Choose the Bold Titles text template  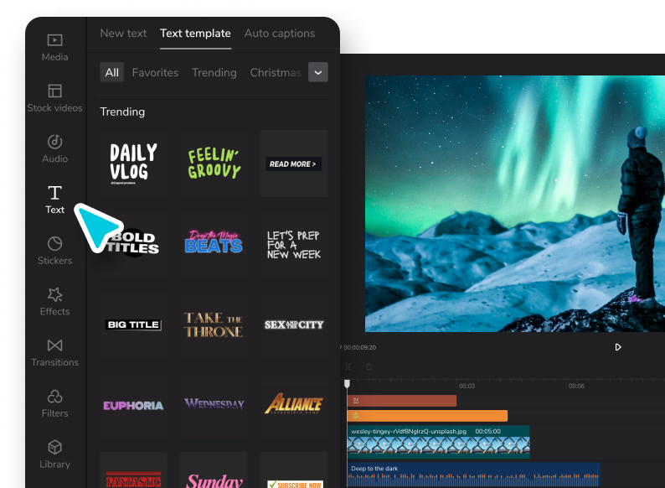pos(134,244)
